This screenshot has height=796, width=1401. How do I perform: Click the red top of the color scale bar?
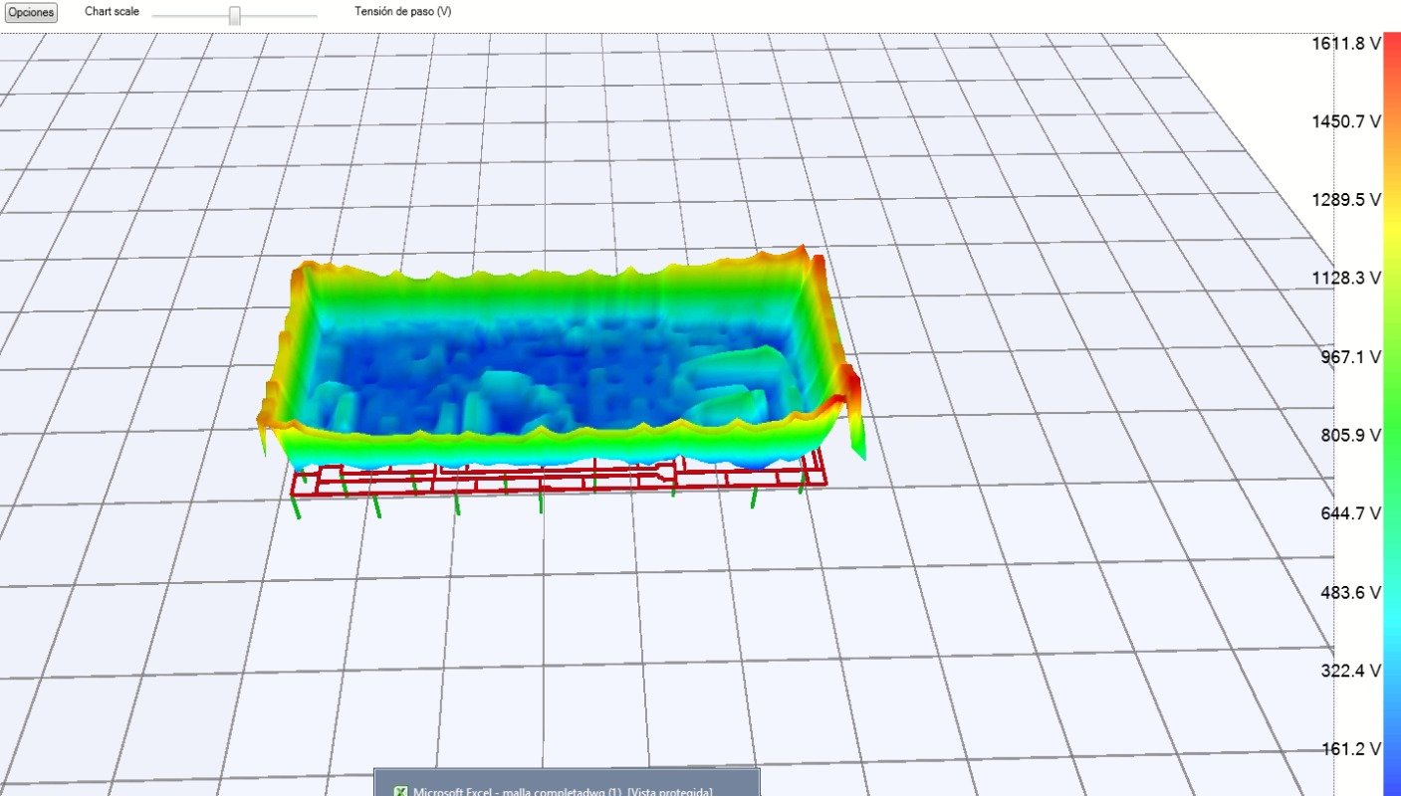[1392, 45]
